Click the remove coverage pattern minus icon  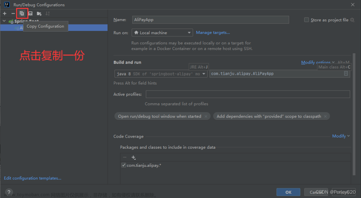pyautogui.click(x=125, y=157)
